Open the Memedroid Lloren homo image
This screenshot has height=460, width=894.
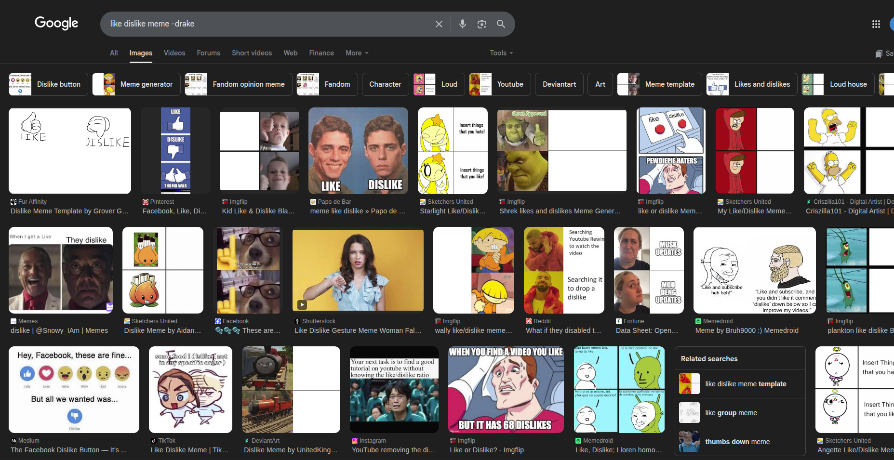(619, 390)
